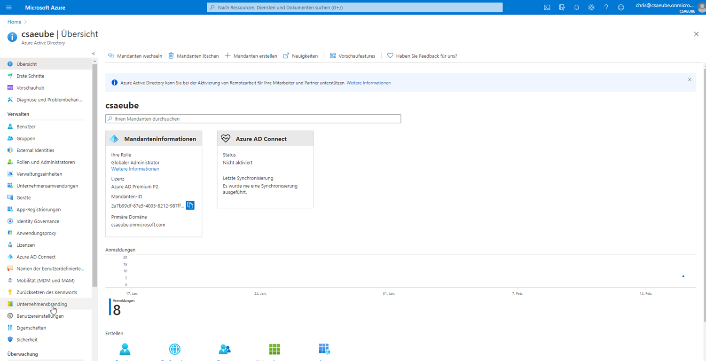Open the feedback smiley icon
The height and width of the screenshot is (361, 706).
[x=621, y=8]
